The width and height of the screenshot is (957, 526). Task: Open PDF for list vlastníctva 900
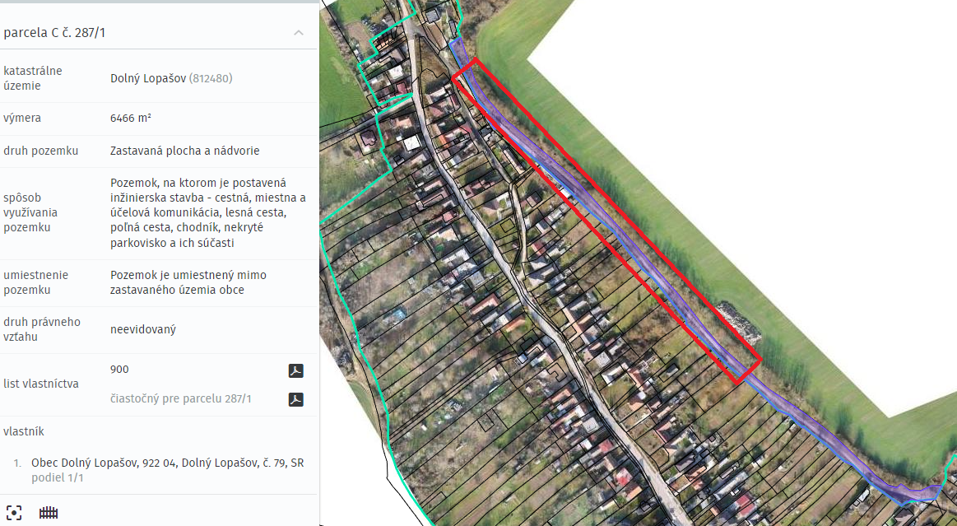click(296, 370)
